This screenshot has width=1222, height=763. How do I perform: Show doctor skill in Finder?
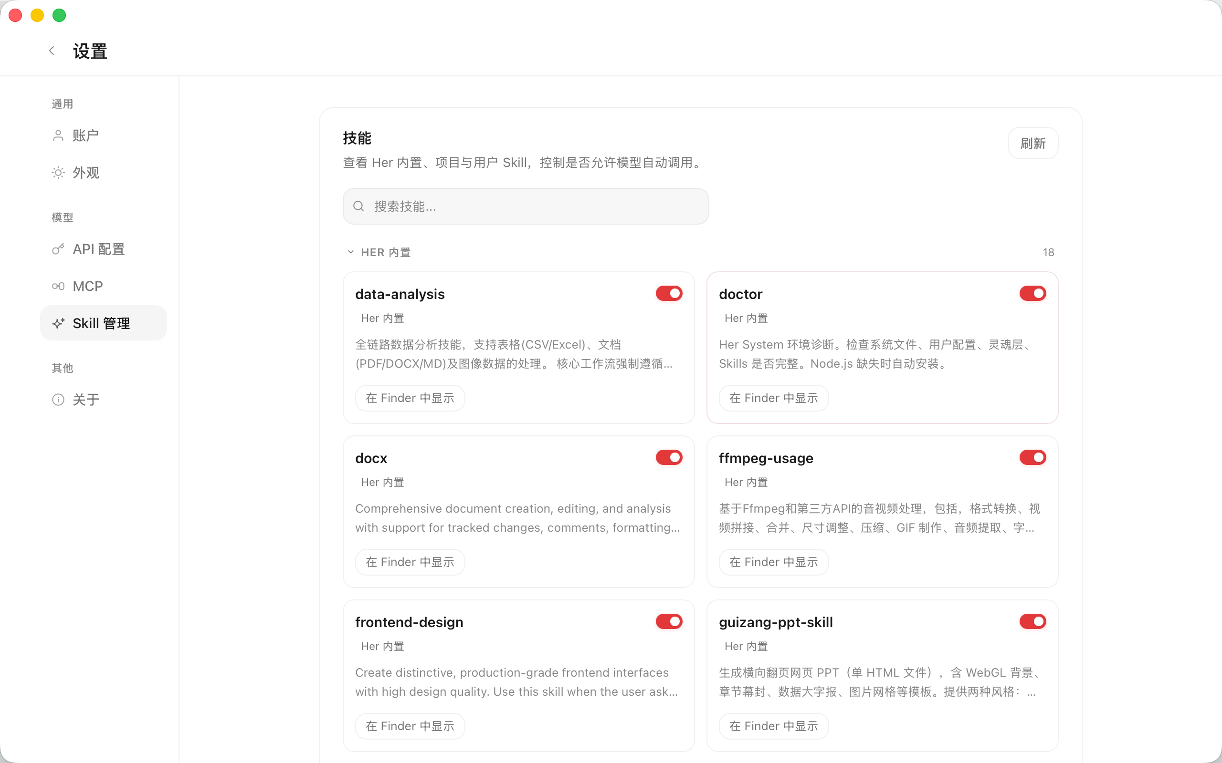(774, 398)
